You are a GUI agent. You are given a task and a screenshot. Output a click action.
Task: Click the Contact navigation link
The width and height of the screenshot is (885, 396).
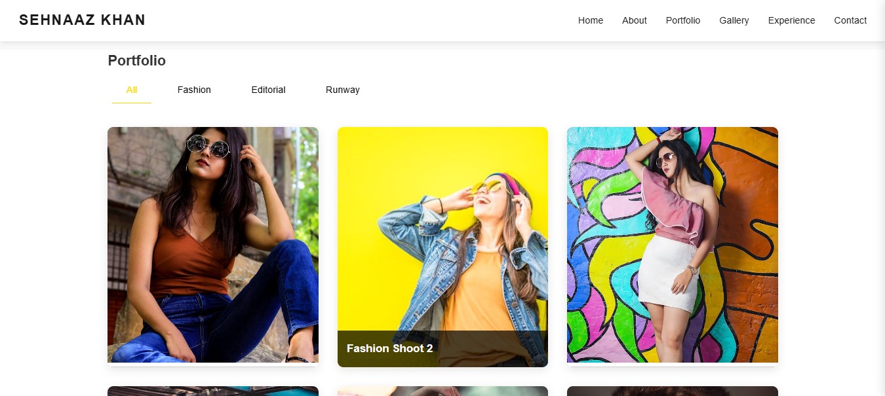[x=850, y=20]
